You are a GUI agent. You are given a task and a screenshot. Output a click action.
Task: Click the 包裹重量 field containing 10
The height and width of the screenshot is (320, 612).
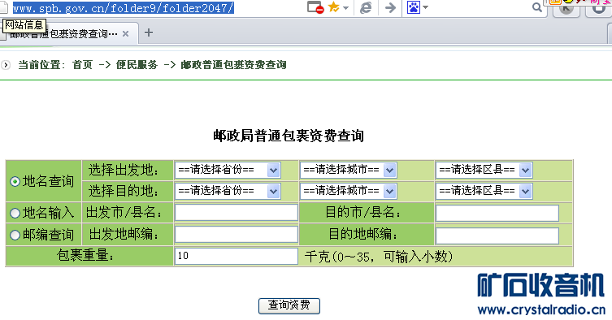click(237, 257)
